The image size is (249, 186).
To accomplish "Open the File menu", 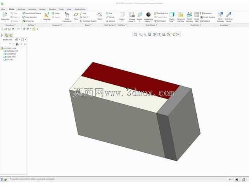I will click(3, 9).
